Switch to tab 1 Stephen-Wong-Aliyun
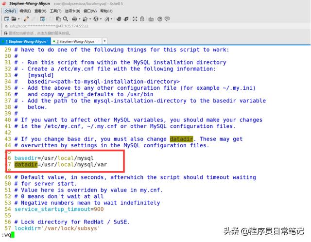Screen dimensions: 311x242 point(25,41)
